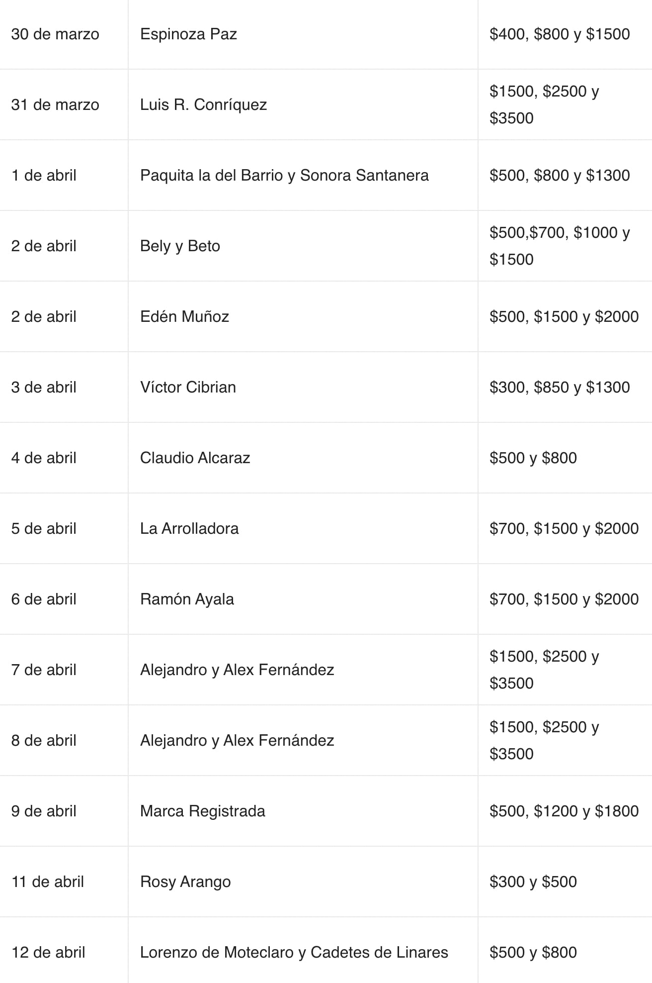Select the "Marca Registrada" entry
Screen dimensions: 652x983
coord(202,811)
